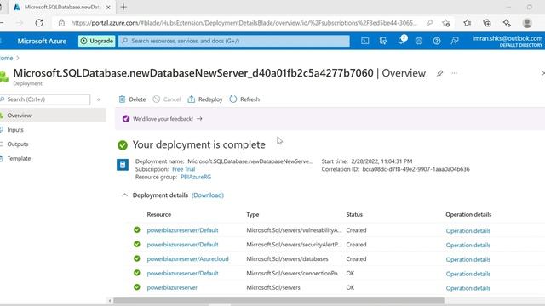Open a new browser tab with plus
Screen dimensions: 545x306
[x=123, y=7]
